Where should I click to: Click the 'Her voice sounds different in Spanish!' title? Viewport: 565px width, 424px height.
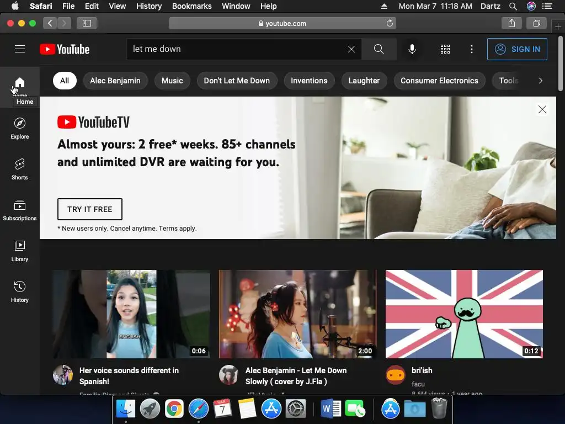pyautogui.click(x=129, y=375)
